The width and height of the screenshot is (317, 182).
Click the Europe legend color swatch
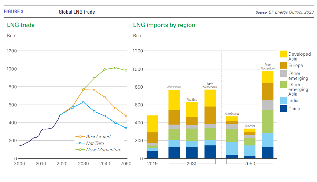(284, 65)
